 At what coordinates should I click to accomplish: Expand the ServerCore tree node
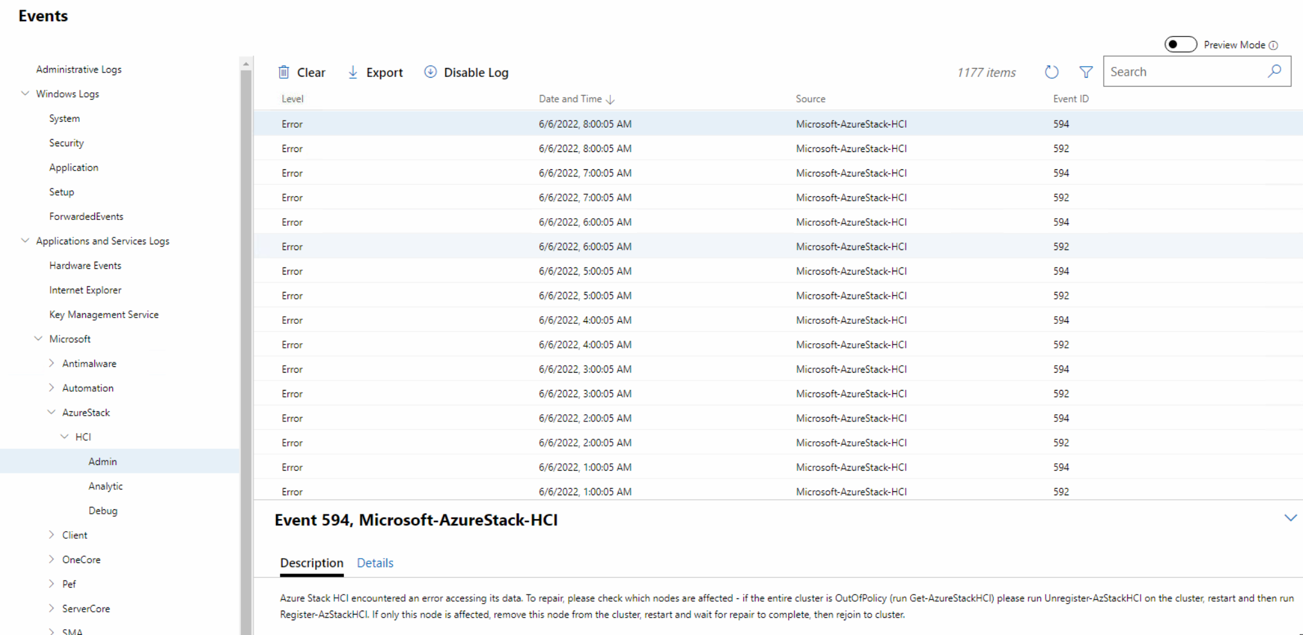coord(53,608)
